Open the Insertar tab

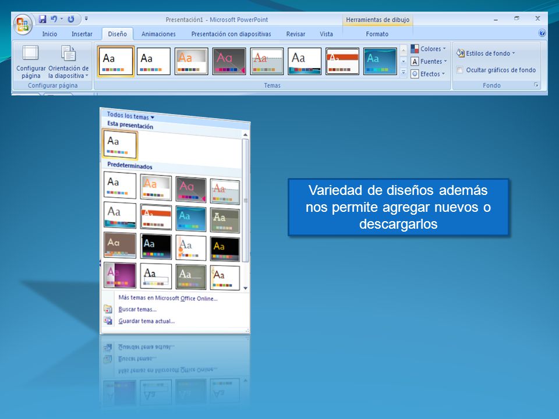click(x=82, y=34)
